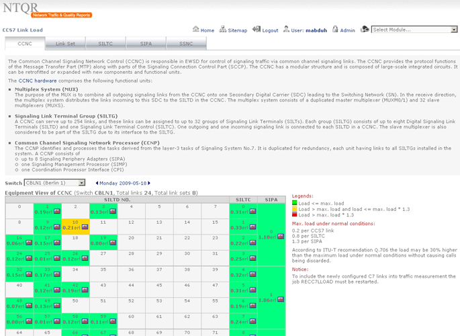460x336 pixels.
Task: Click the Logout icon
Action: click(257, 30)
